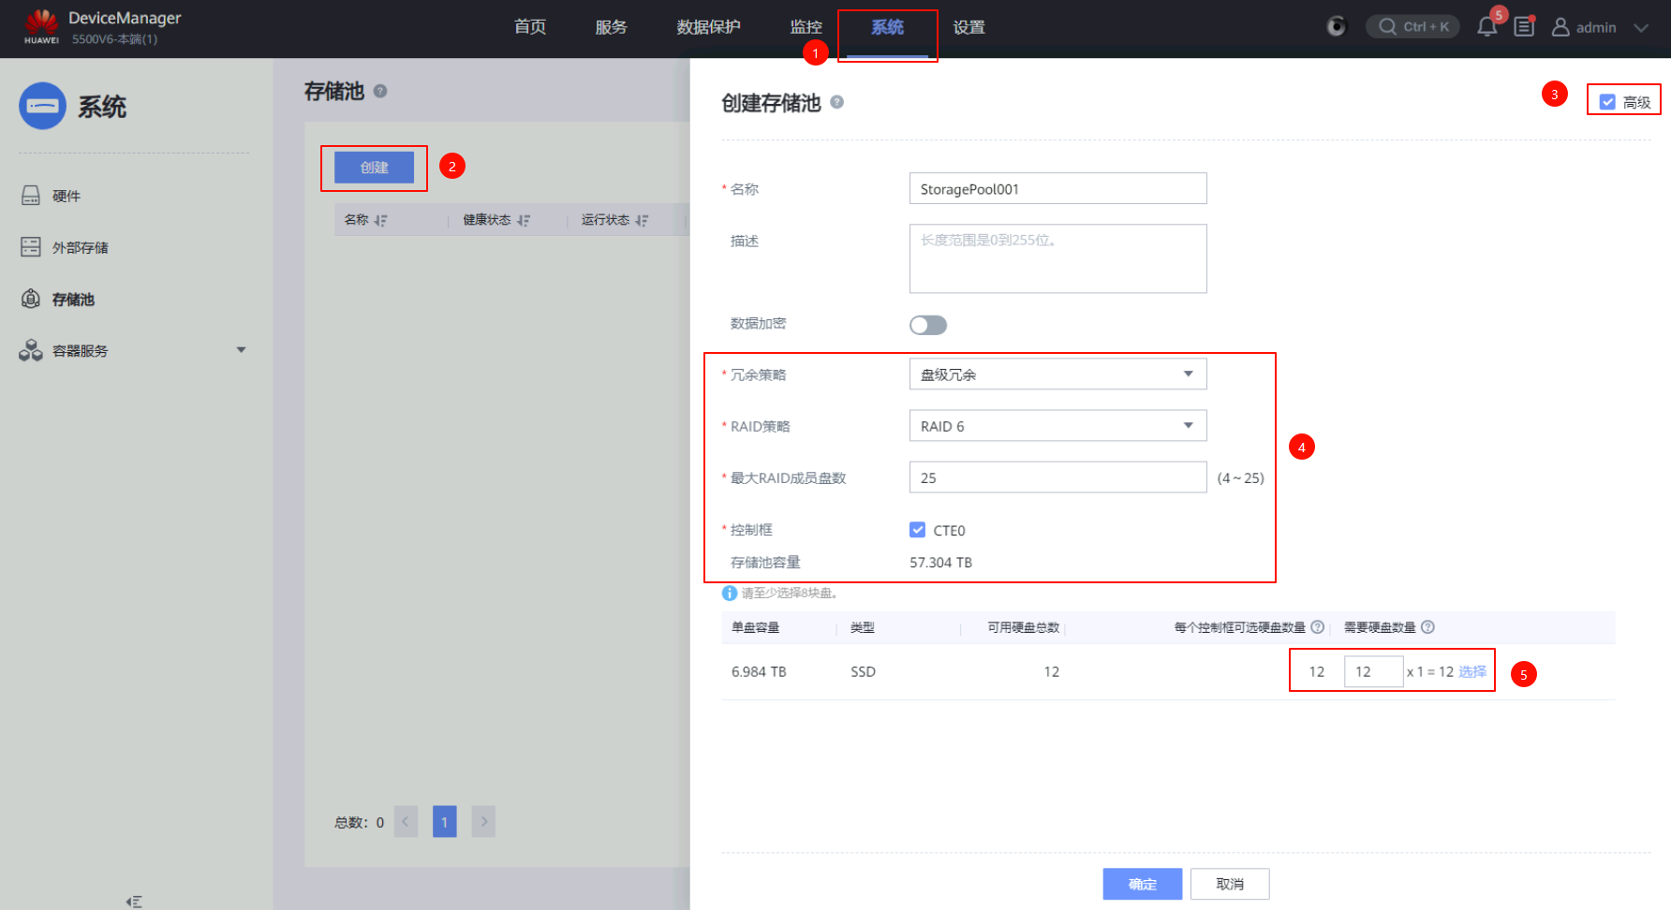The height and width of the screenshot is (910, 1671).
Task: Sort table by 名称 column icon
Action: [x=380, y=221]
